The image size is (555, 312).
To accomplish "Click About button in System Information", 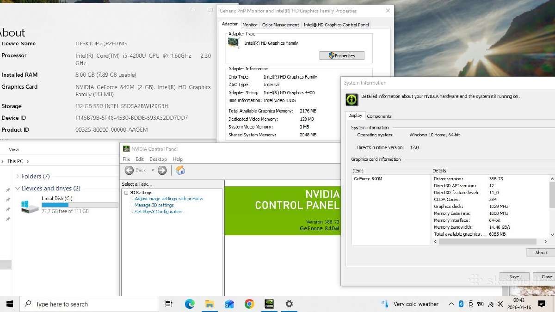I will click(541, 253).
